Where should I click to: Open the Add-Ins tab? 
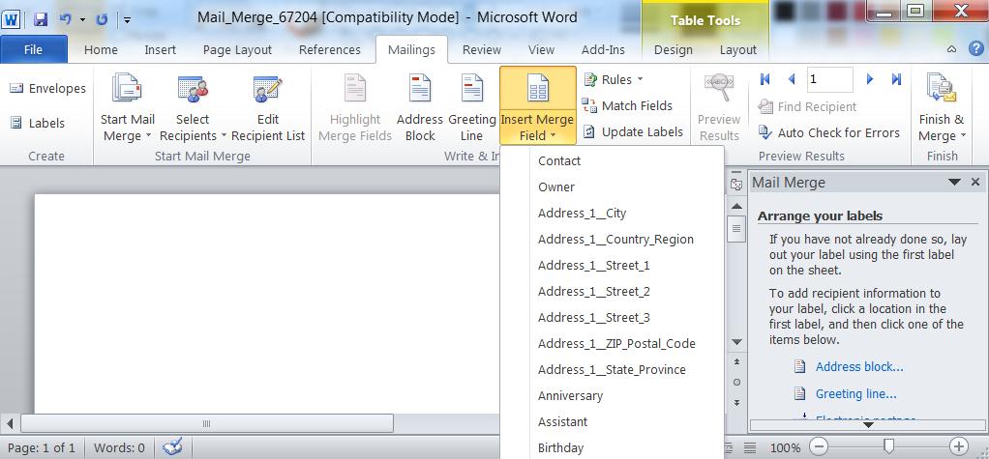click(x=603, y=49)
